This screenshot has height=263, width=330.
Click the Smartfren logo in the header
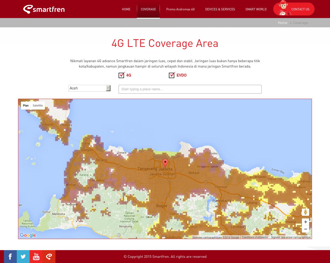coord(44,9)
